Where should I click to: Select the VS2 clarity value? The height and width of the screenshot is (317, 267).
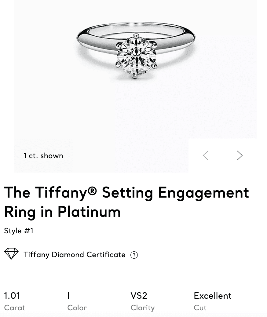point(139,296)
